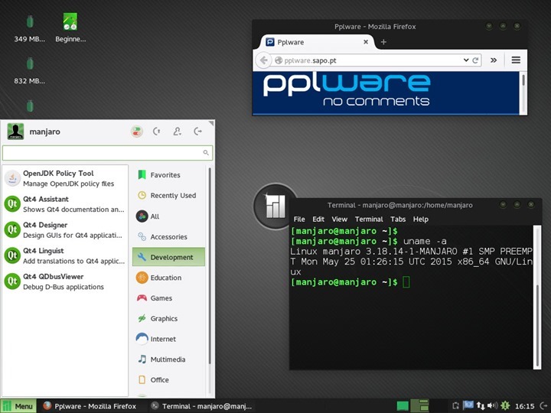The height and width of the screenshot is (413, 551).
Task: Launch Qt4 Assistant
Action: tap(65, 204)
